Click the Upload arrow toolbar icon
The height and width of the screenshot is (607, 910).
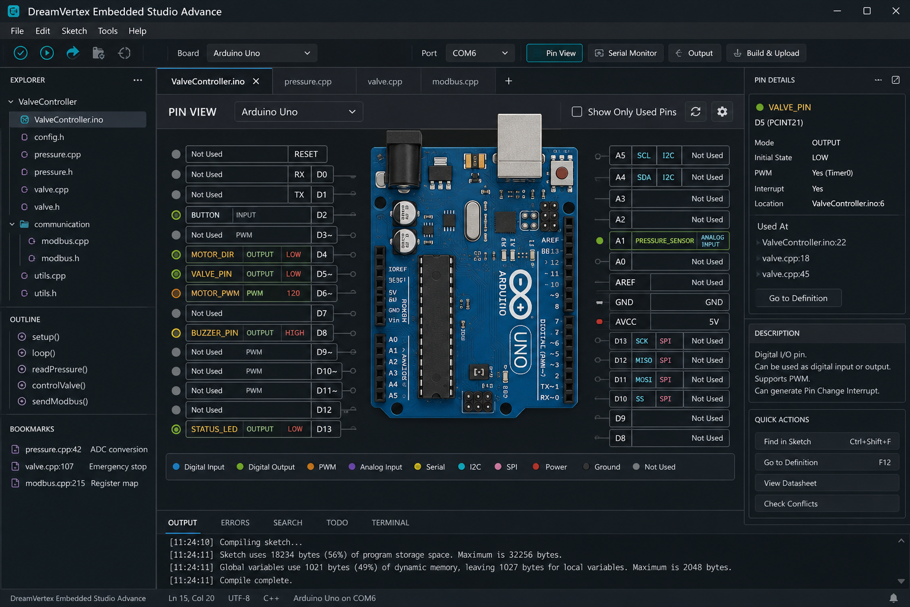(x=72, y=53)
